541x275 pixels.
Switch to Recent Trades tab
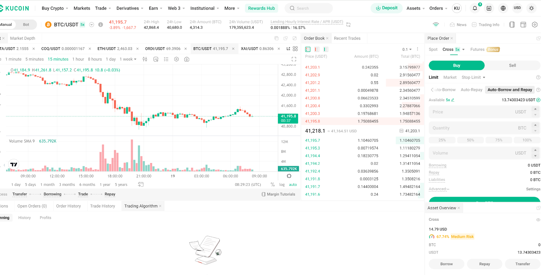(x=347, y=38)
